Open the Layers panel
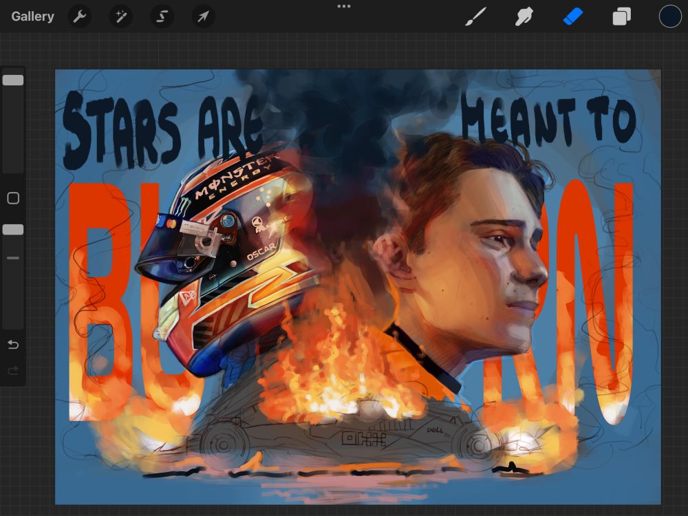 [x=622, y=17]
